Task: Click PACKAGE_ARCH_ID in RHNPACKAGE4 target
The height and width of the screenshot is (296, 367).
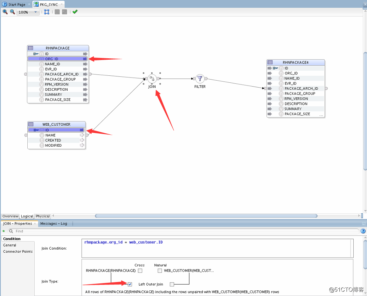Action: click(x=301, y=88)
